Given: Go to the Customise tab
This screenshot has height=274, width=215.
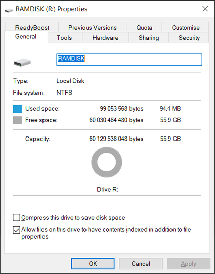Looking at the screenshot, I should coord(186,27).
